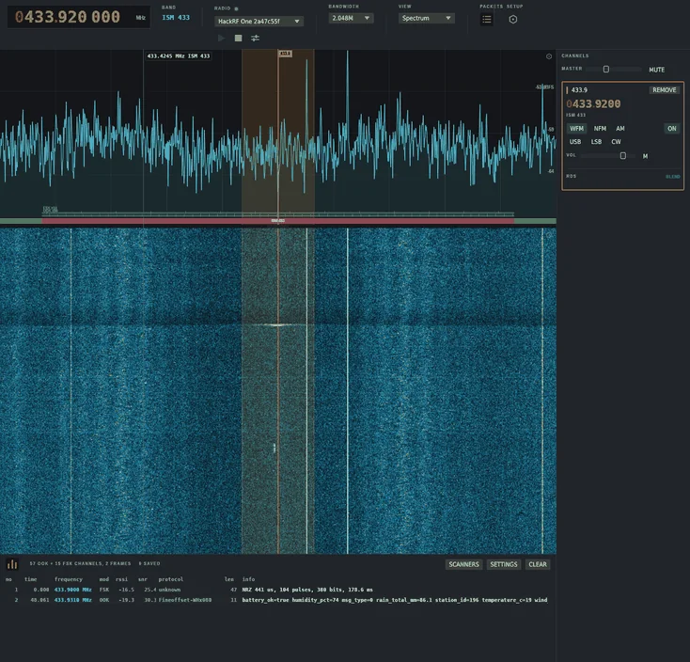Click the orange 433.9 channel marker flag
Screen dimensions: 690x662
coord(285,54)
